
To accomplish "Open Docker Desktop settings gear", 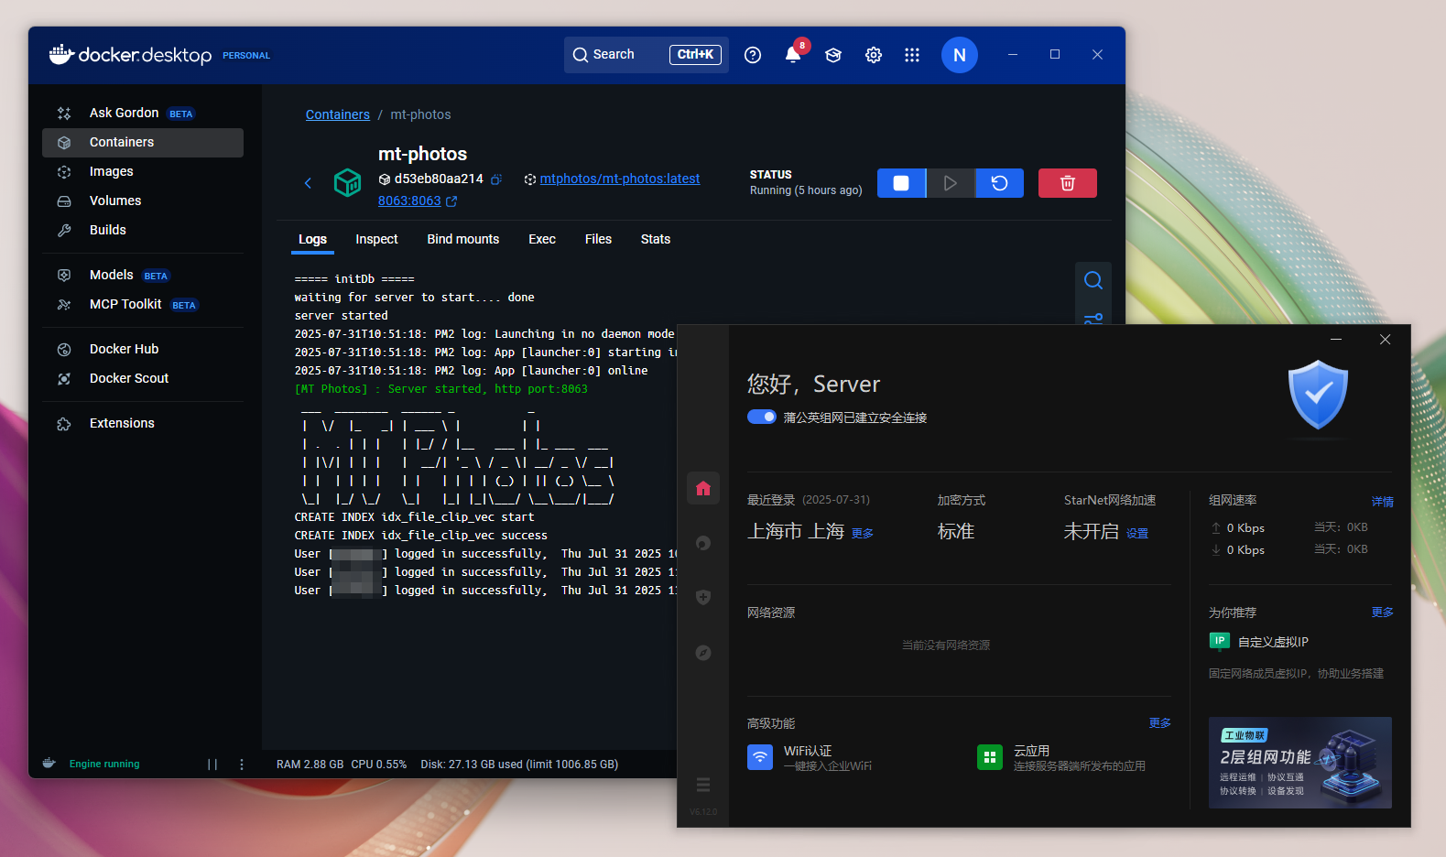I will pyautogui.click(x=874, y=55).
